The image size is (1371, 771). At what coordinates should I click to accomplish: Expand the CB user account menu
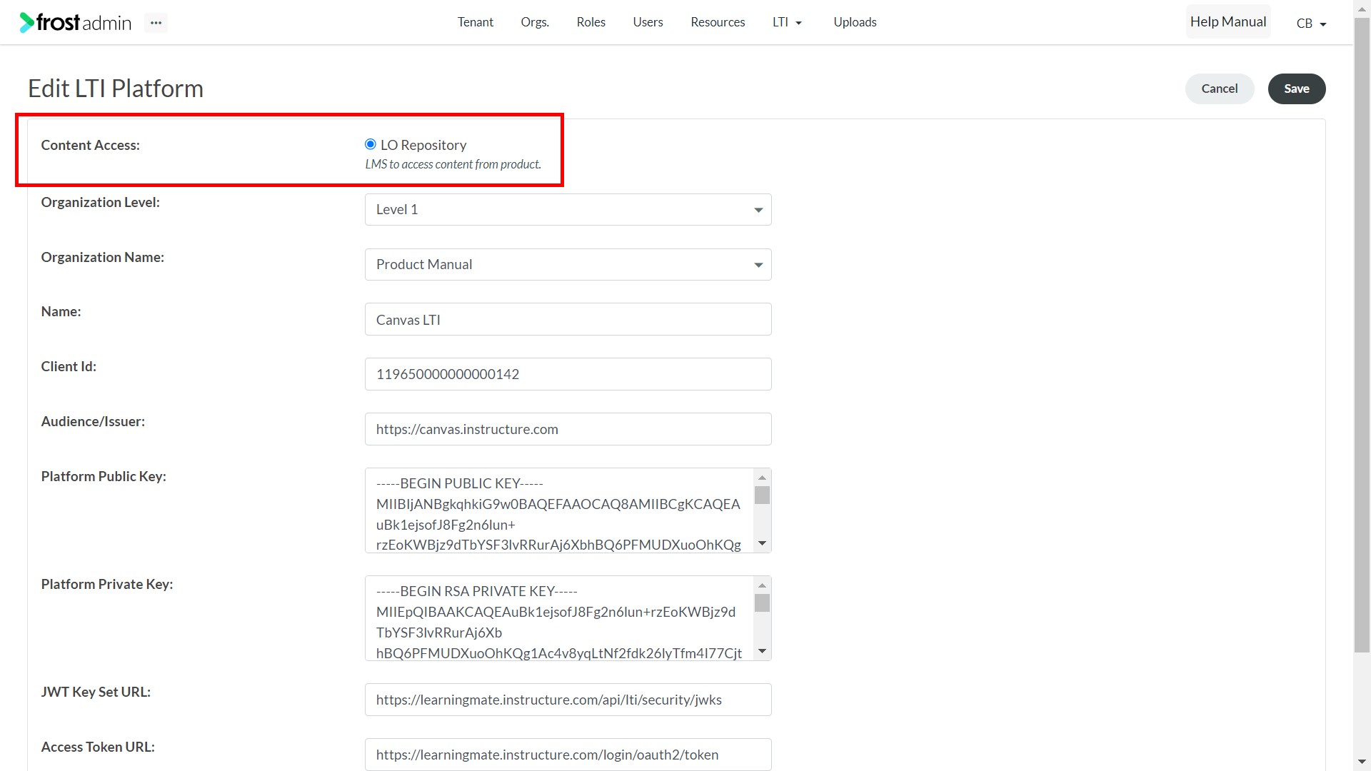point(1311,24)
